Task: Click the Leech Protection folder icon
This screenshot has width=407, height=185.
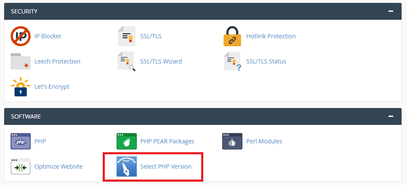Action: click(x=21, y=61)
